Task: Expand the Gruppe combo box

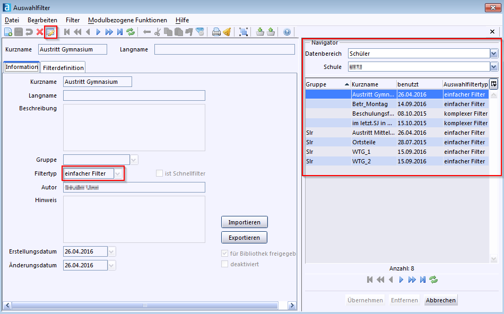Action: coord(134,160)
